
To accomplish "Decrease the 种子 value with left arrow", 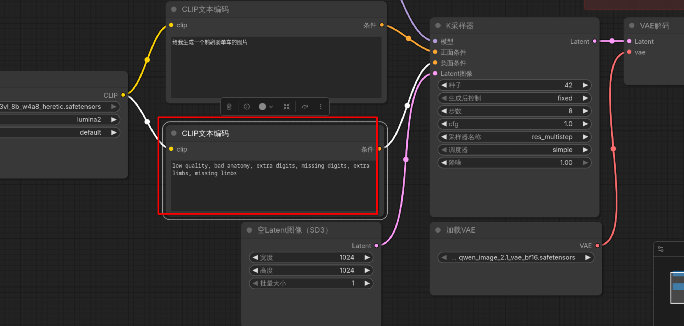I will tap(444, 85).
